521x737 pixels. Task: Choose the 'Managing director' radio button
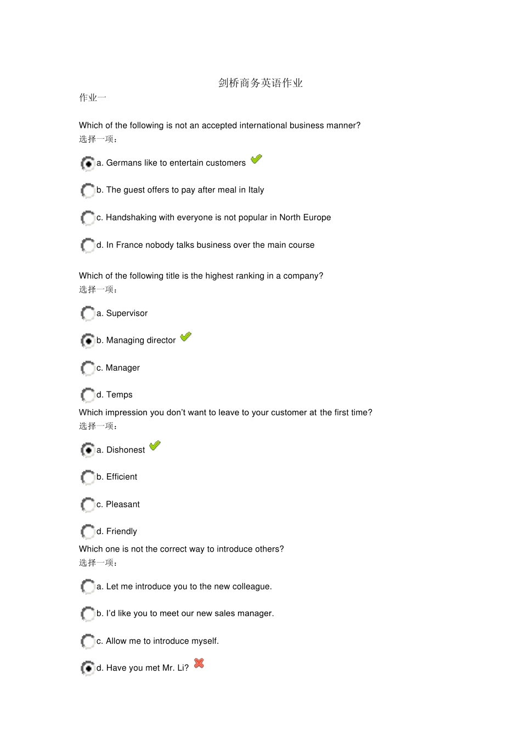click(x=88, y=341)
